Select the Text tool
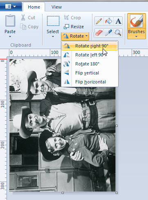 (118, 21)
